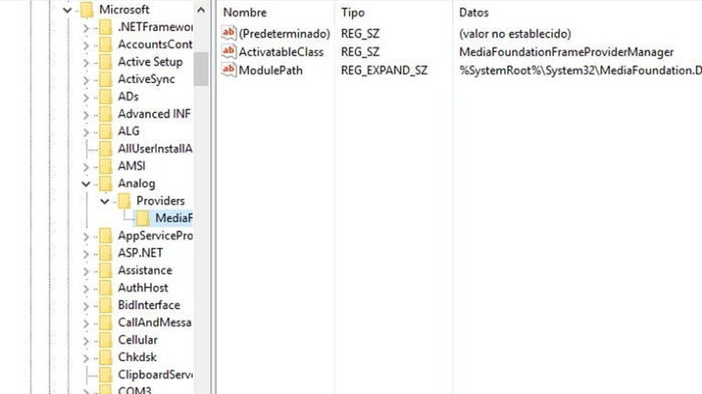Click the (Predeterminado) value icon

coord(229,34)
